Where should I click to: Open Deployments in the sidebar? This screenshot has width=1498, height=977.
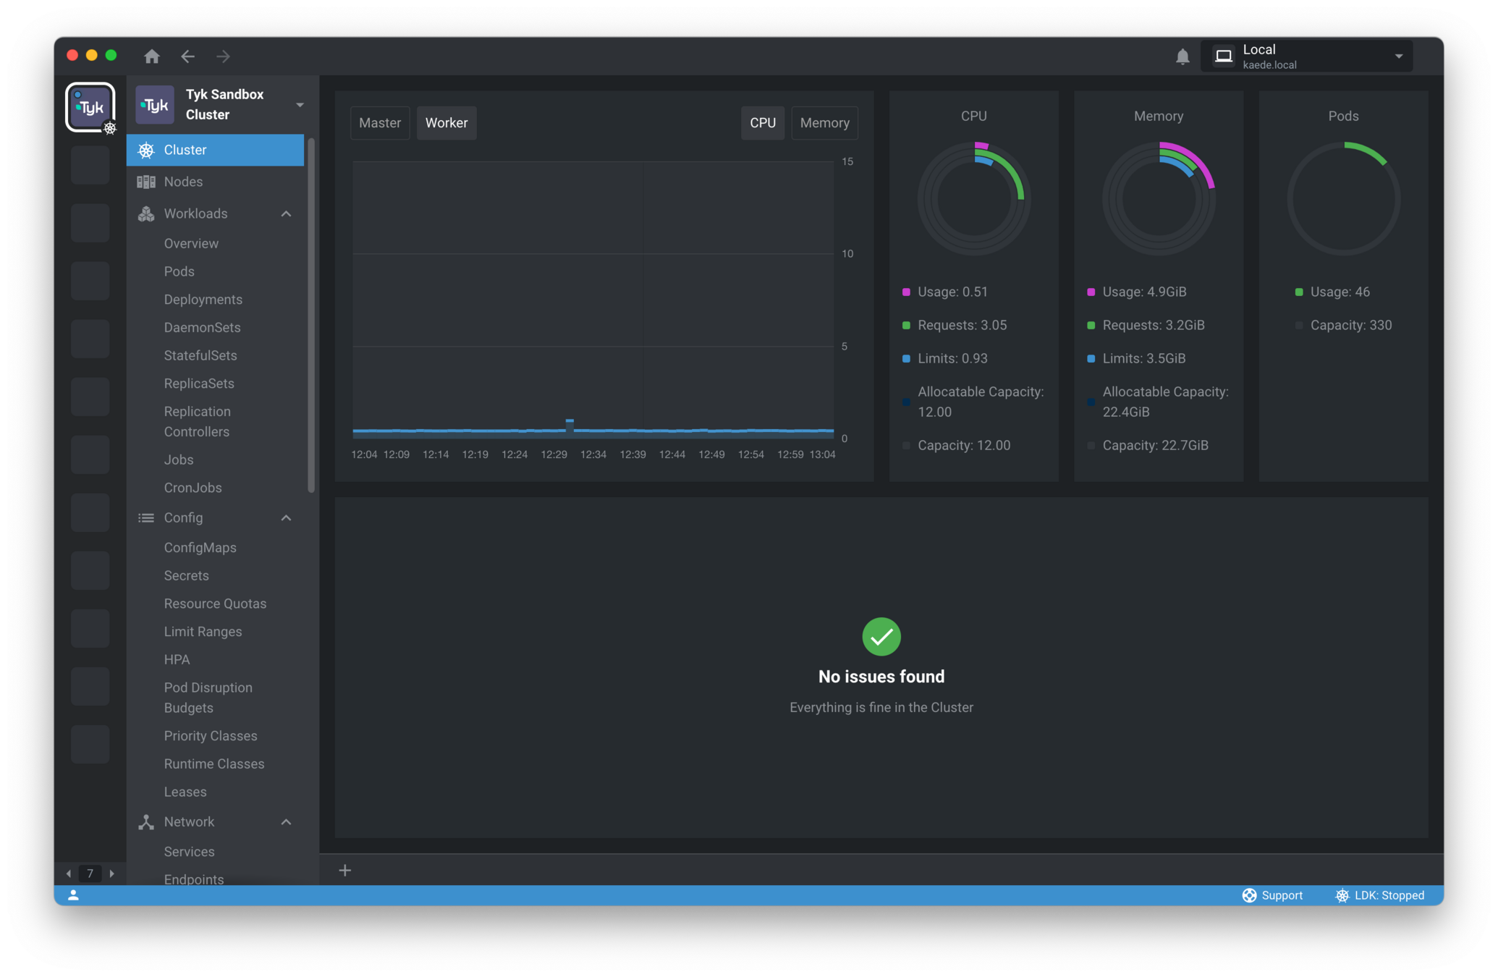click(x=203, y=300)
